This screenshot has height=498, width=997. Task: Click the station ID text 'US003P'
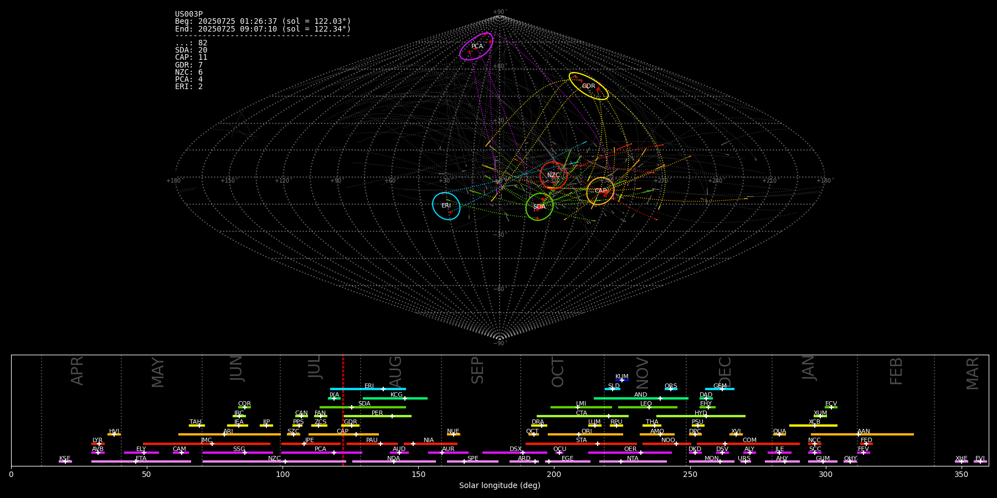pos(189,14)
